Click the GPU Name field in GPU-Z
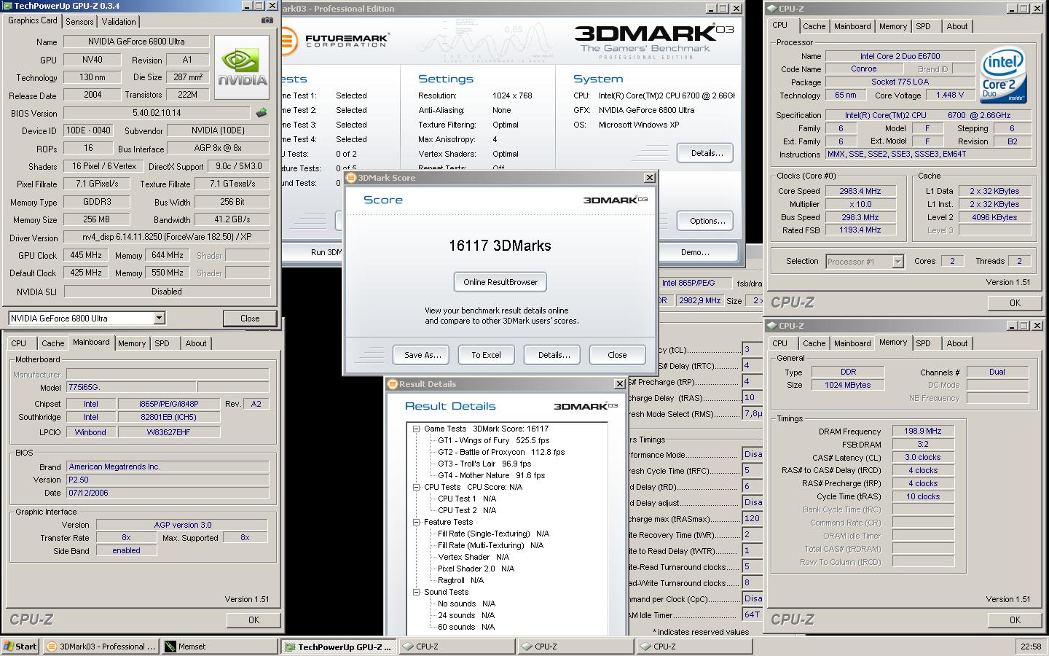Viewport: 1049px width, 656px height. 137,42
